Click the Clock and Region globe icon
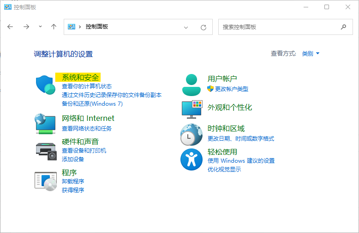 (x=191, y=134)
